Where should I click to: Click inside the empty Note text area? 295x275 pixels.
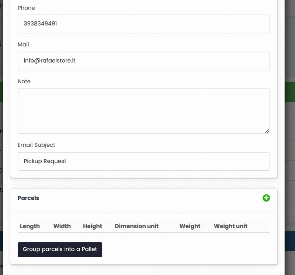pos(144,111)
